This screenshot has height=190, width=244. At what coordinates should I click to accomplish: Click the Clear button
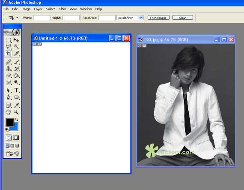(x=183, y=18)
